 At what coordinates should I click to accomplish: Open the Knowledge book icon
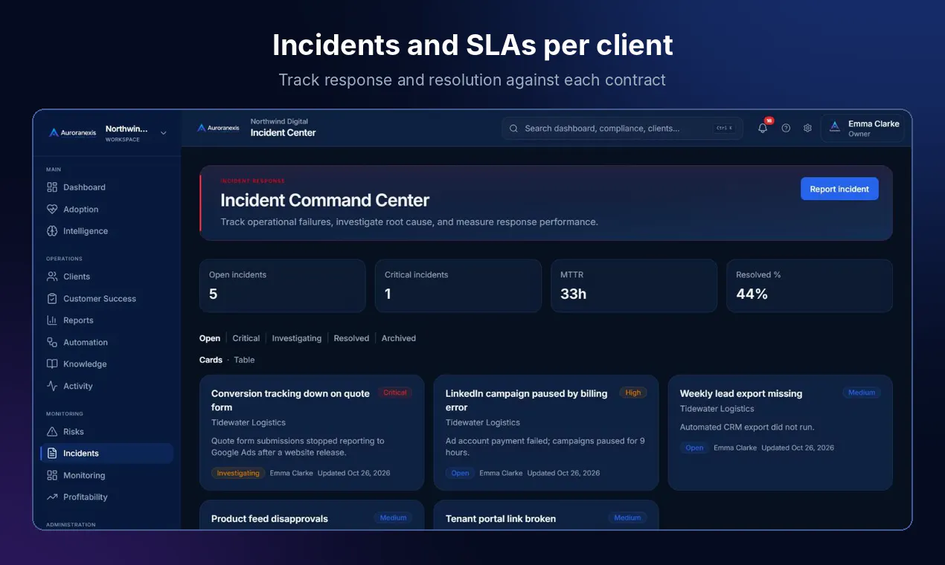coord(52,364)
